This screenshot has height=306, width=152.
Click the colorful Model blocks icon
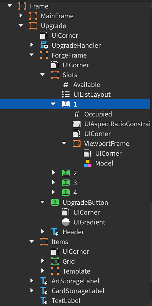point(88,163)
